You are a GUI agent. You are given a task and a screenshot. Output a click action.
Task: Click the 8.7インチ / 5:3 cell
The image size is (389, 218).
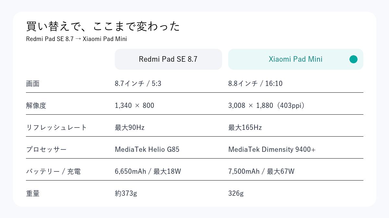point(138,84)
